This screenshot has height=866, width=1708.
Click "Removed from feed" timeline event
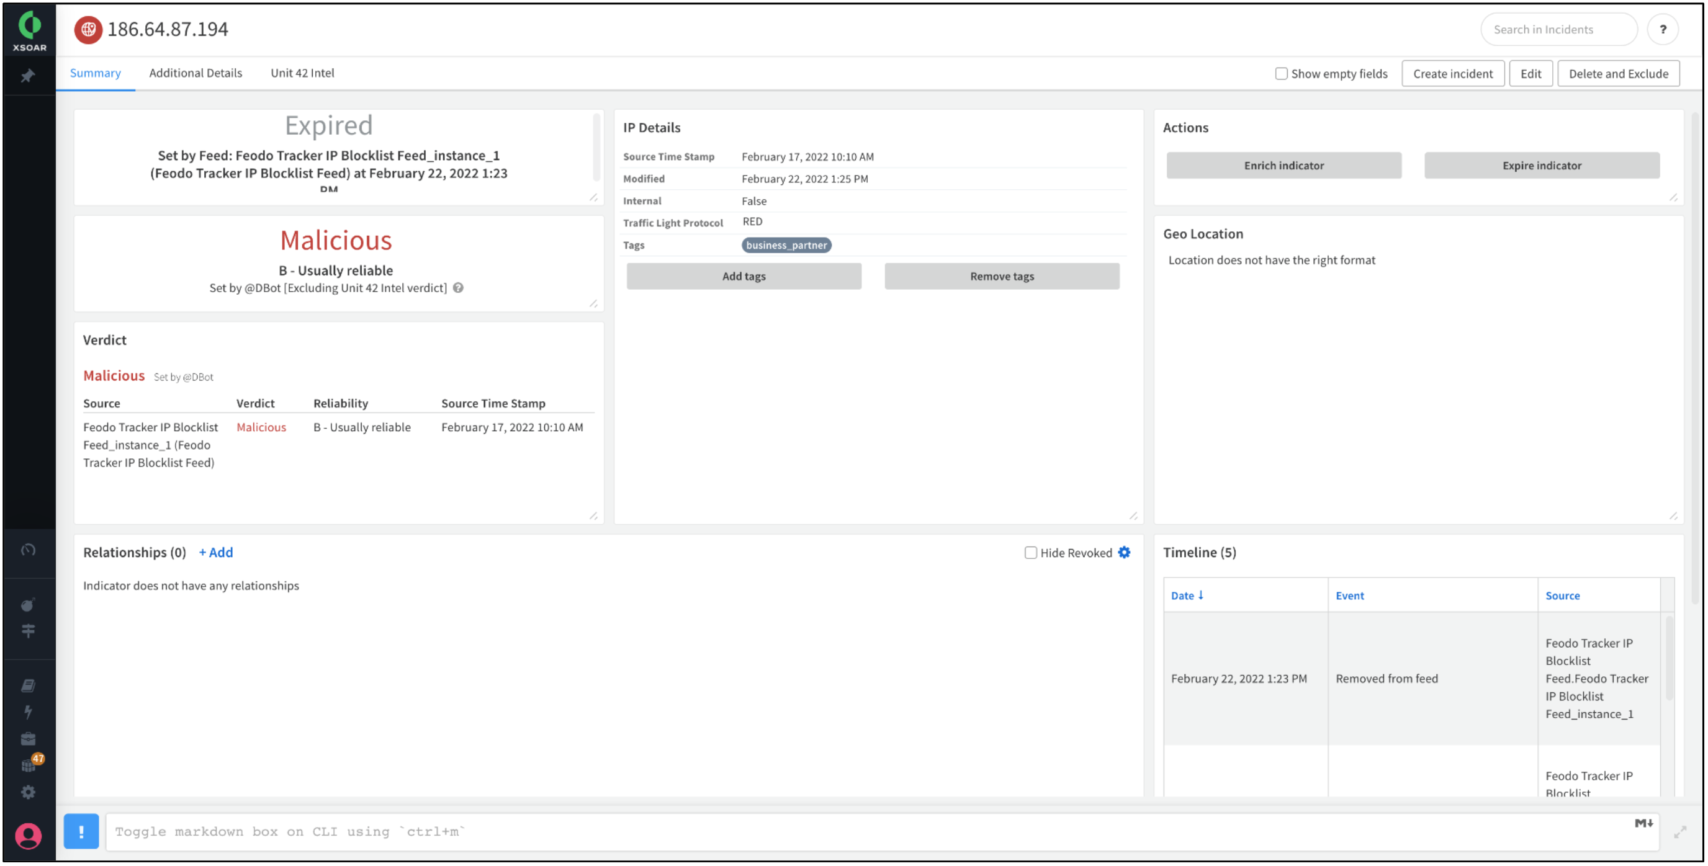[1387, 679]
